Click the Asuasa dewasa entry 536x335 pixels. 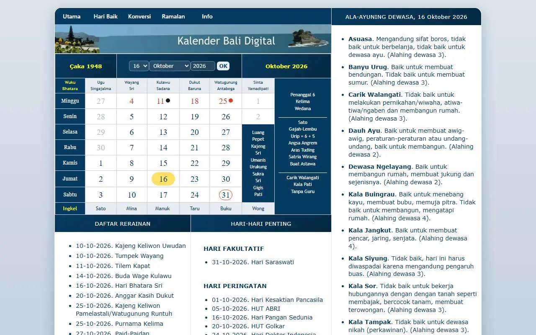[407, 47]
